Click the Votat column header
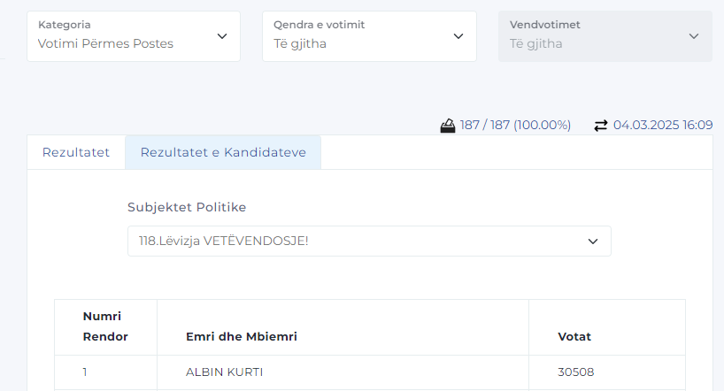The height and width of the screenshot is (391, 724). [x=574, y=337]
